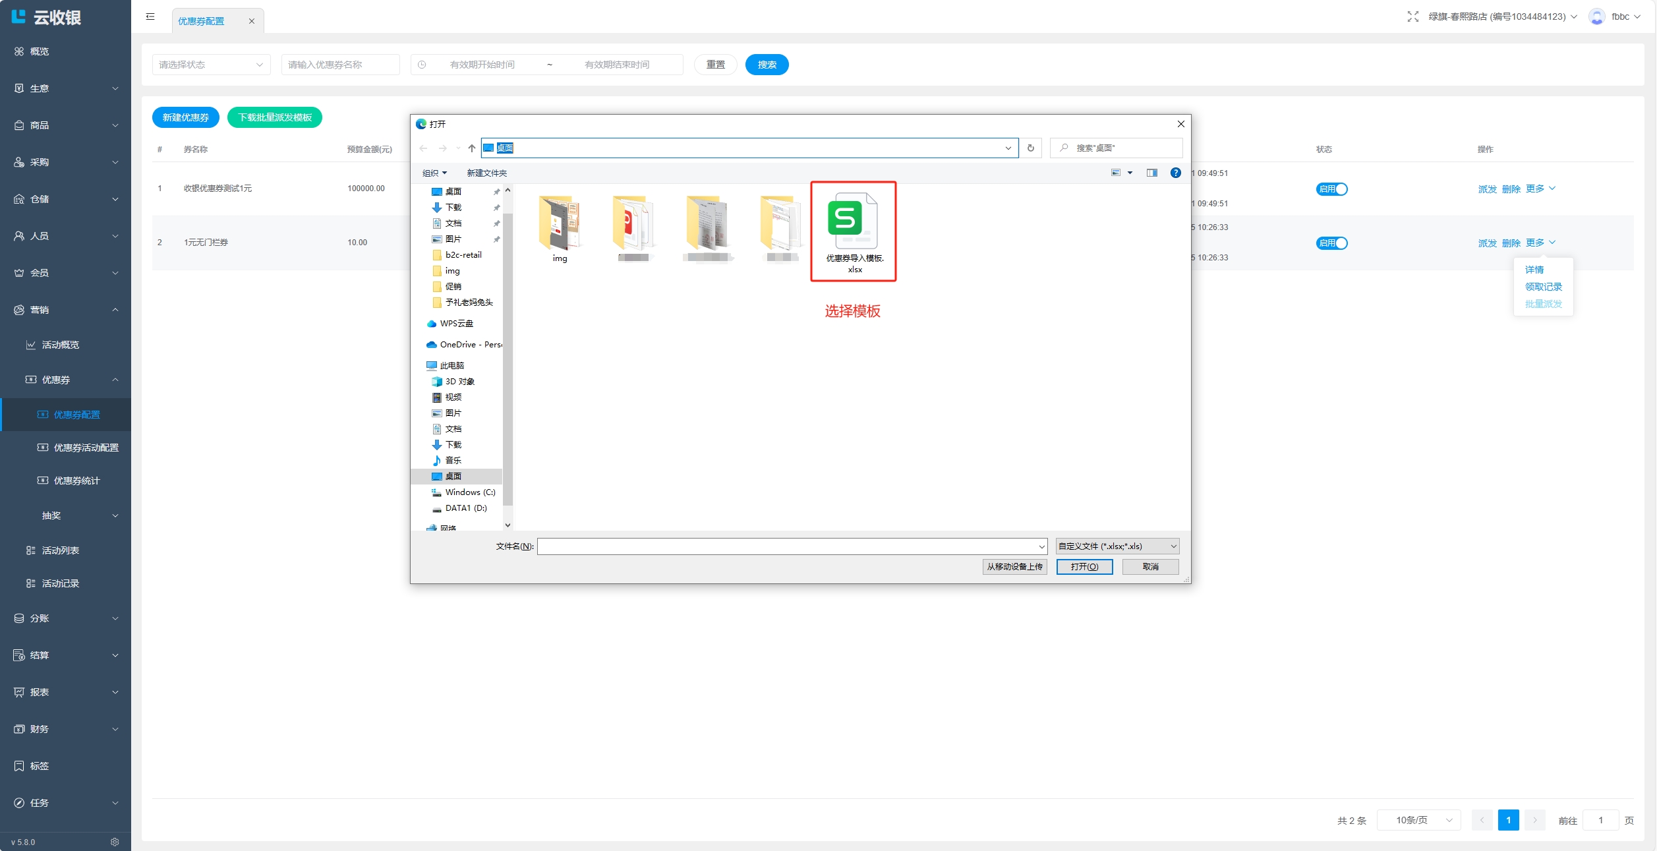Toggle the preview pane icon in dialog
This screenshot has height=851, width=1657.
1151,173
